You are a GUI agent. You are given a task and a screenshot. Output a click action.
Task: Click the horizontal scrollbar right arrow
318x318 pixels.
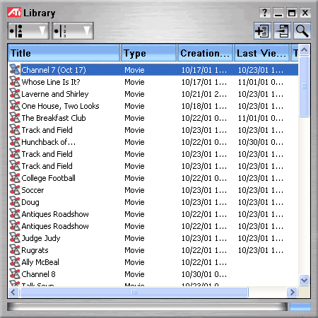pos(293,293)
